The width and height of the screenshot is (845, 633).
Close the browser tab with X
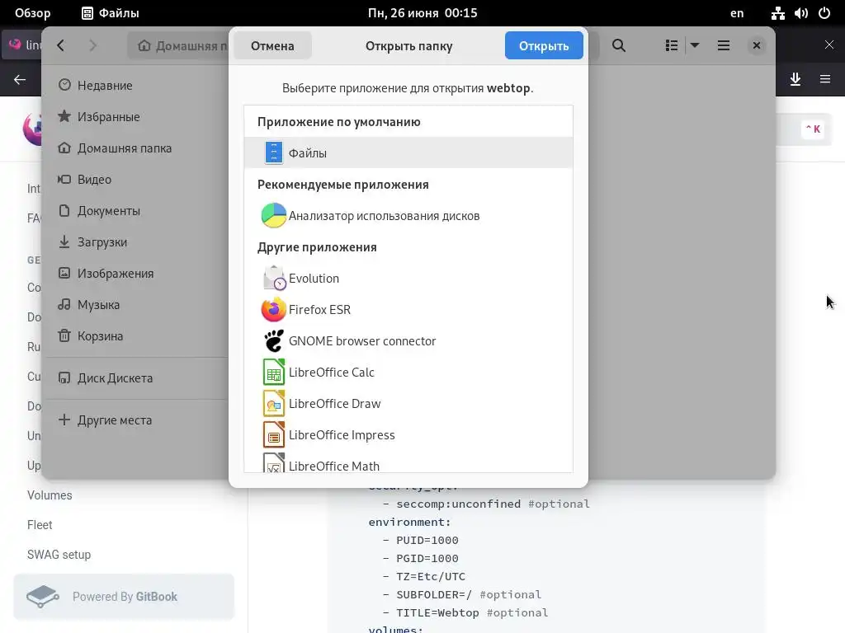pos(828,45)
